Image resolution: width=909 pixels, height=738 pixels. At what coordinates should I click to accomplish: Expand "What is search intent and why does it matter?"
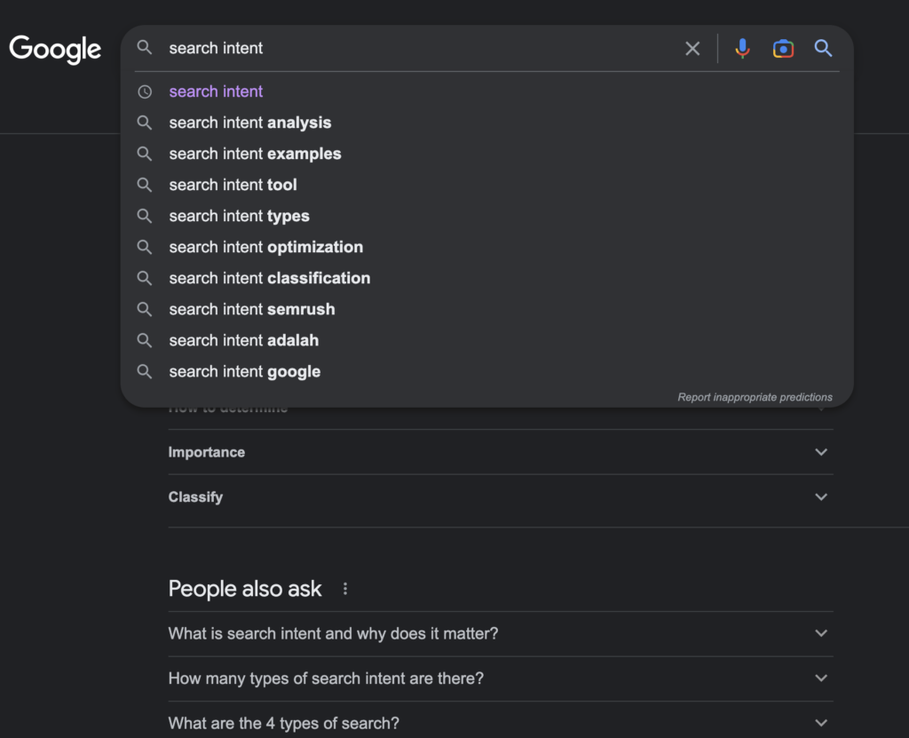(x=500, y=633)
